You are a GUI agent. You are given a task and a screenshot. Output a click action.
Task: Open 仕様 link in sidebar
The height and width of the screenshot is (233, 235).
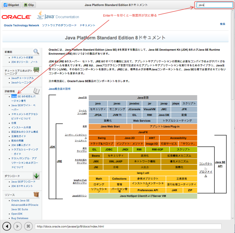pos(14,123)
